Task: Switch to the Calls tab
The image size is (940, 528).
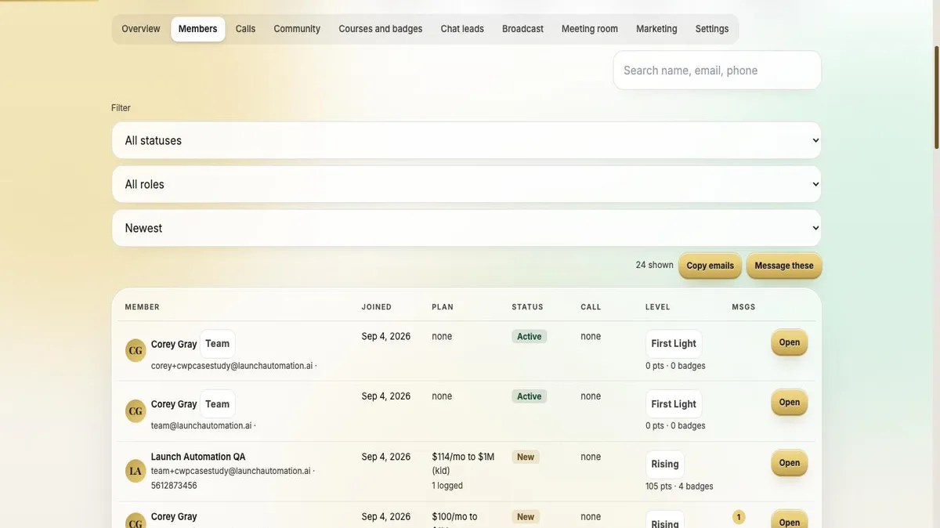Action: tap(245, 29)
